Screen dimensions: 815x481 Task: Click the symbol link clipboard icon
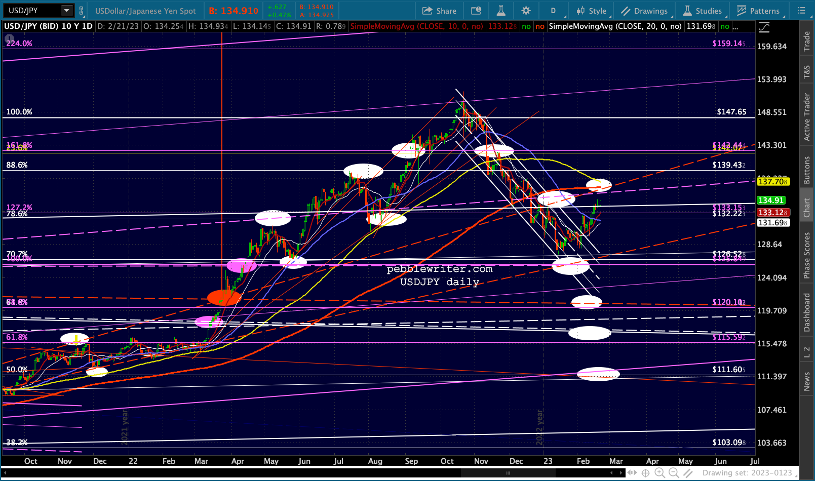(81, 11)
